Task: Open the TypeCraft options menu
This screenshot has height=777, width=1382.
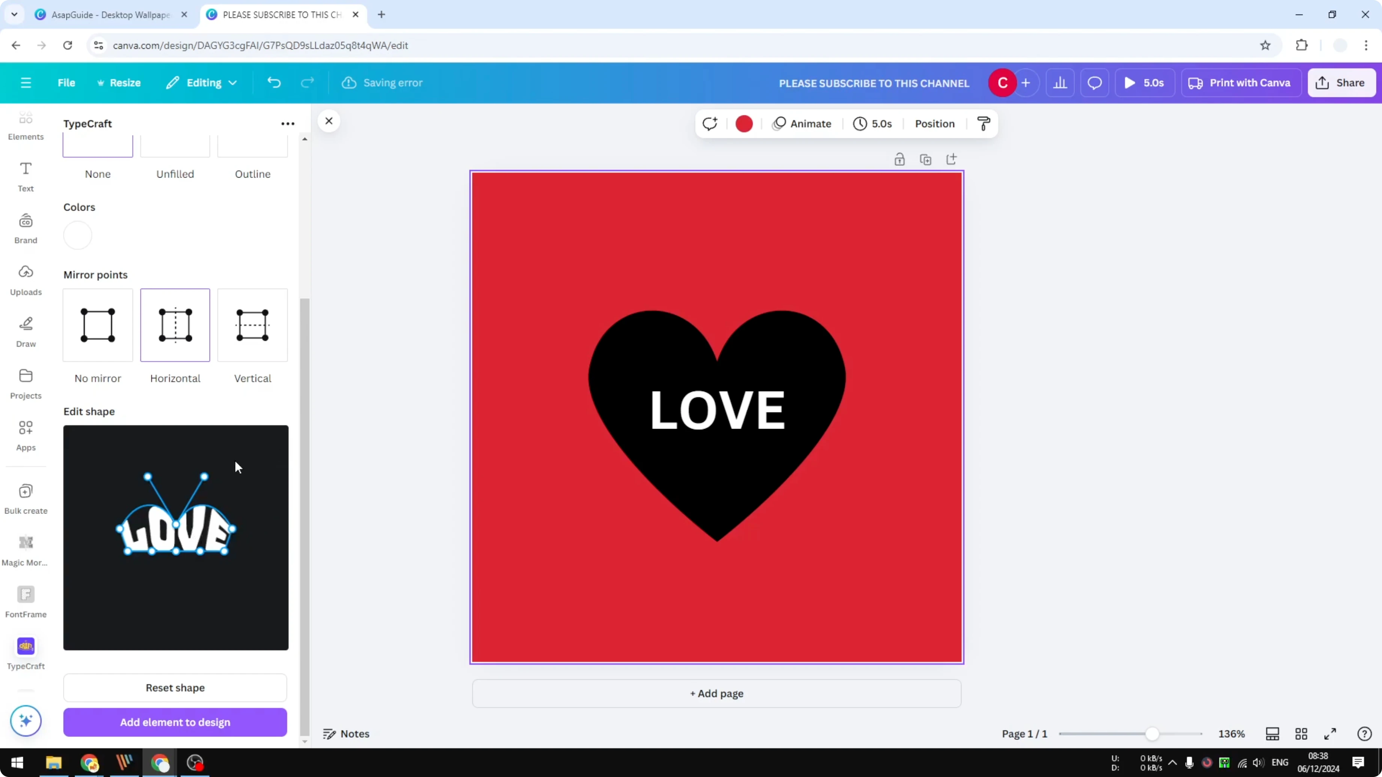Action: [x=288, y=123]
